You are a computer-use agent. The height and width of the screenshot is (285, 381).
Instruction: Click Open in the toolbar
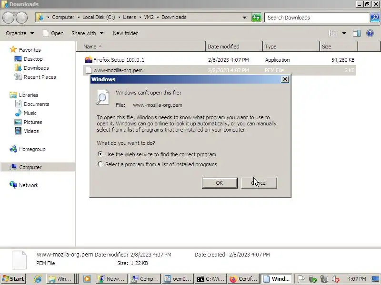[x=53, y=33]
